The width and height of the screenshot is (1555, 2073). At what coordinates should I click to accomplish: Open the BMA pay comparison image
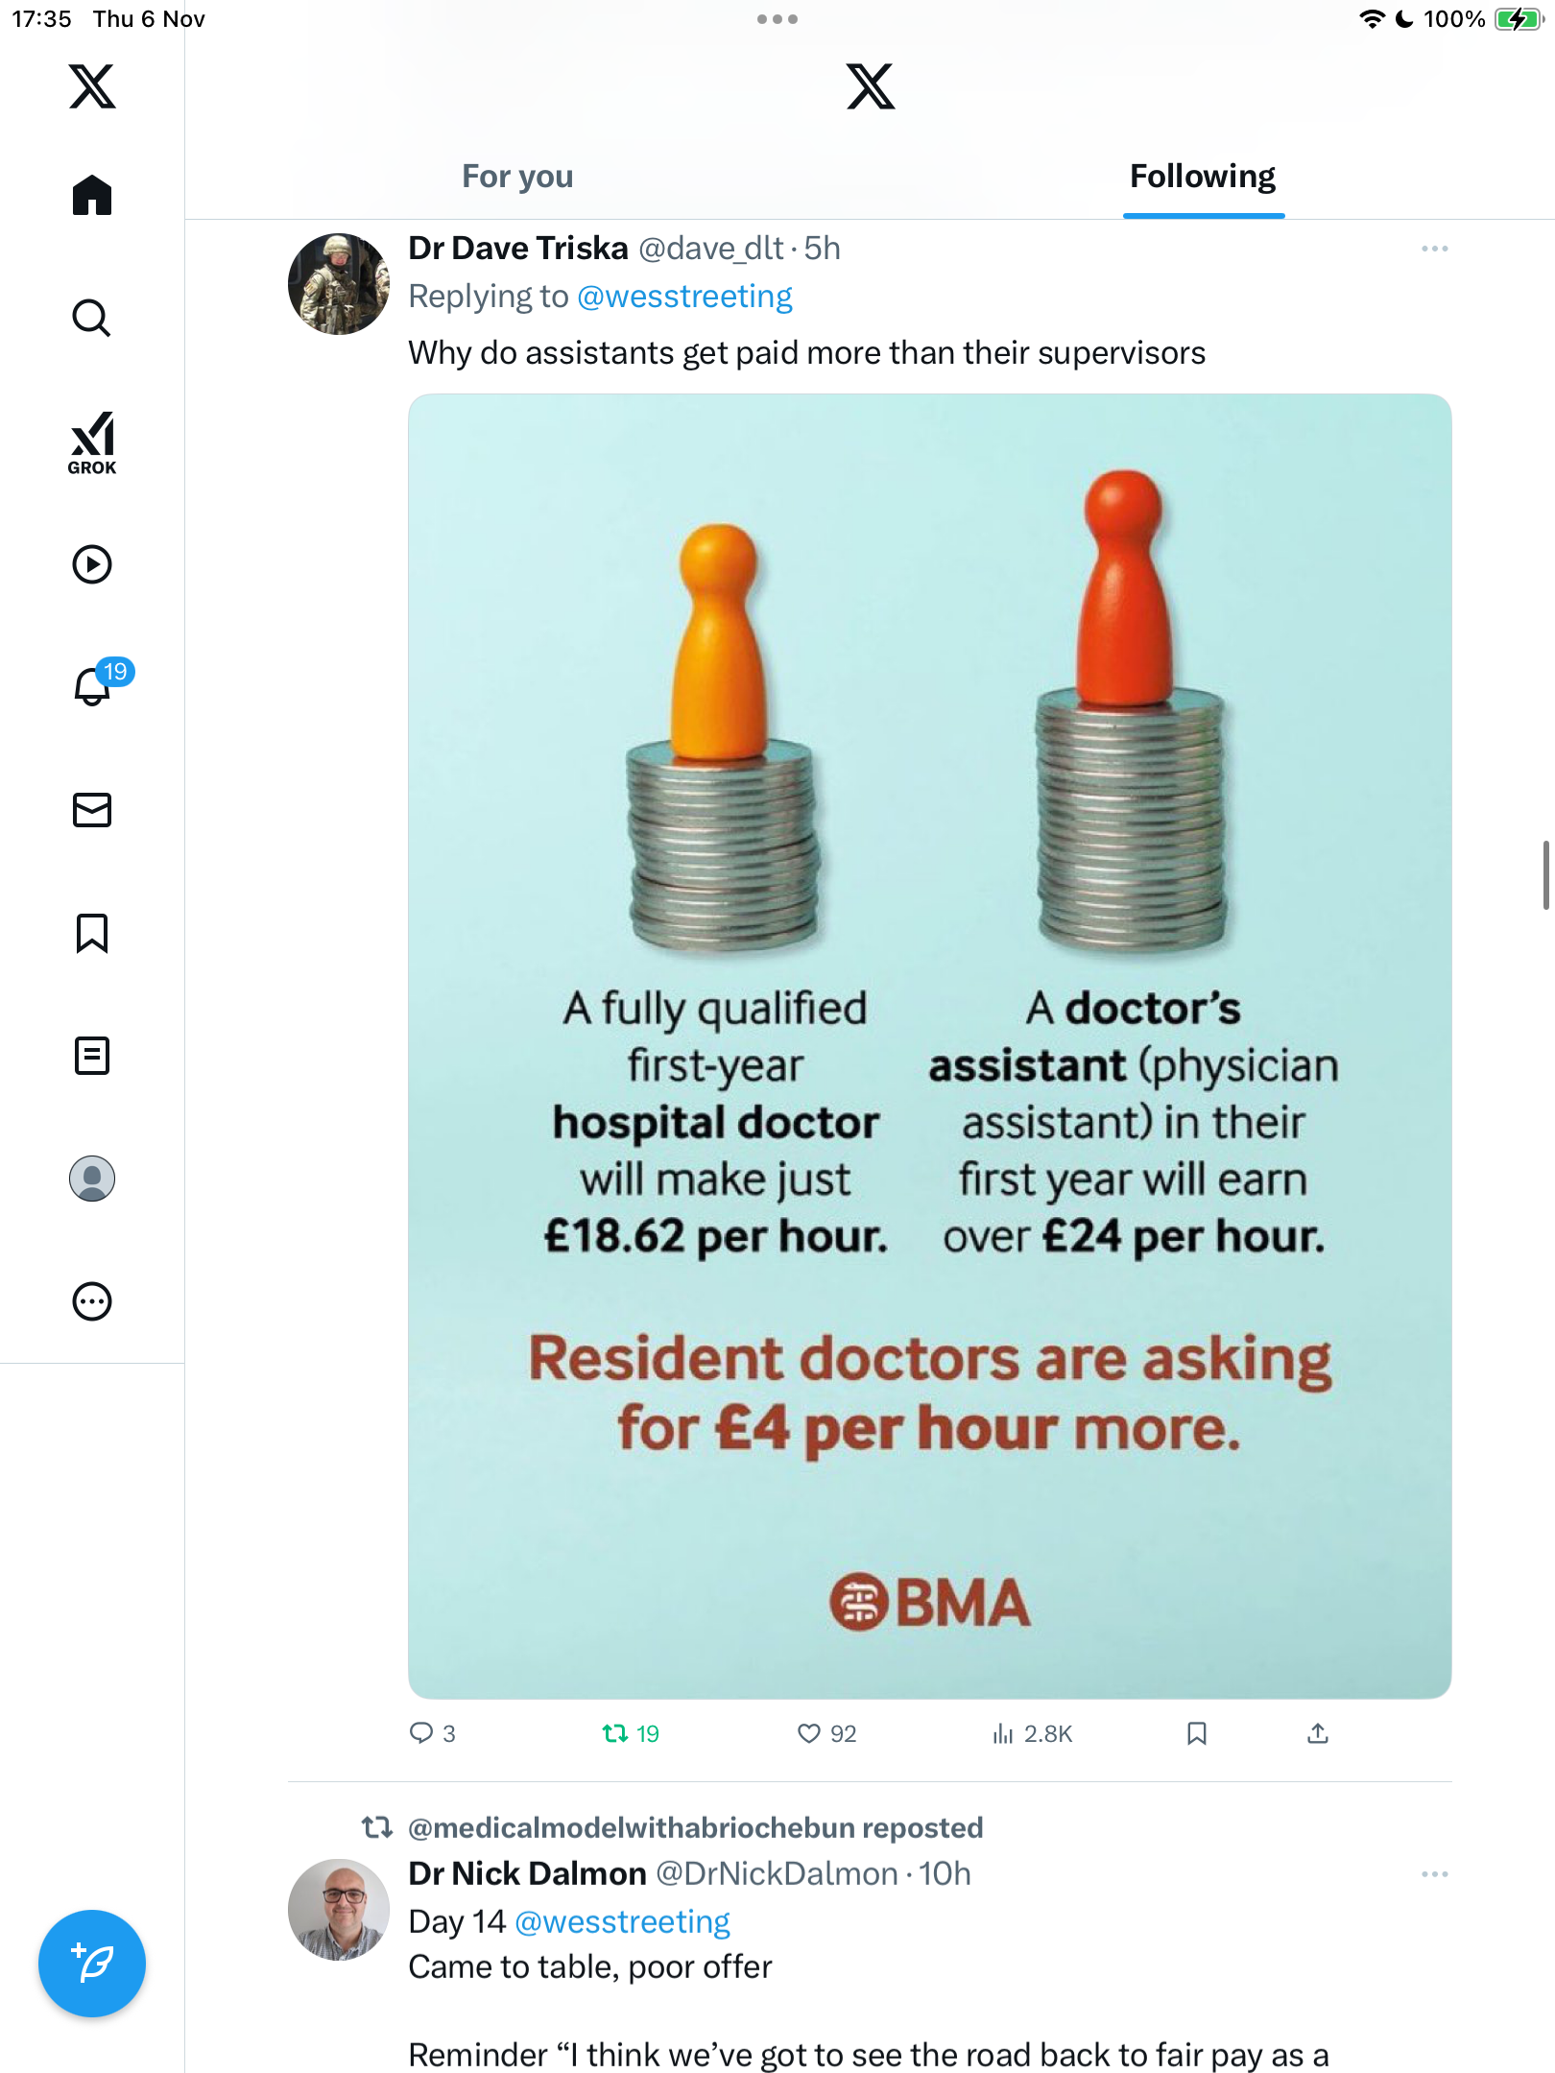point(929,1046)
